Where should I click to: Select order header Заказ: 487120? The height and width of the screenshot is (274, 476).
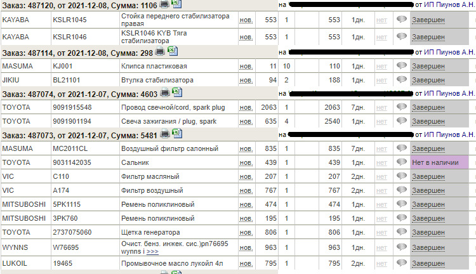[x=79, y=6]
